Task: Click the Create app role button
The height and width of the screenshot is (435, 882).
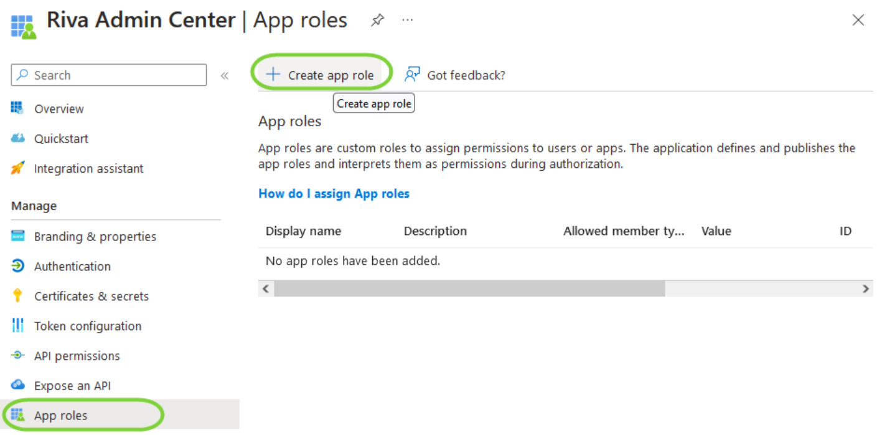Action: tap(320, 75)
